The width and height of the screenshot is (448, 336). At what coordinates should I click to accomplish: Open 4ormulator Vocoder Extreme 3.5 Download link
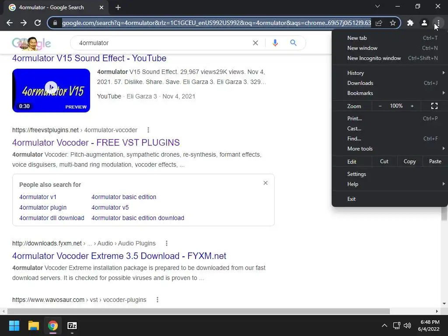(x=119, y=255)
